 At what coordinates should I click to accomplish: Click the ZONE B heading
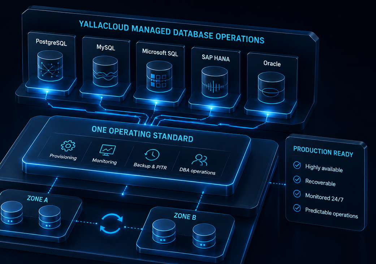[x=185, y=217]
